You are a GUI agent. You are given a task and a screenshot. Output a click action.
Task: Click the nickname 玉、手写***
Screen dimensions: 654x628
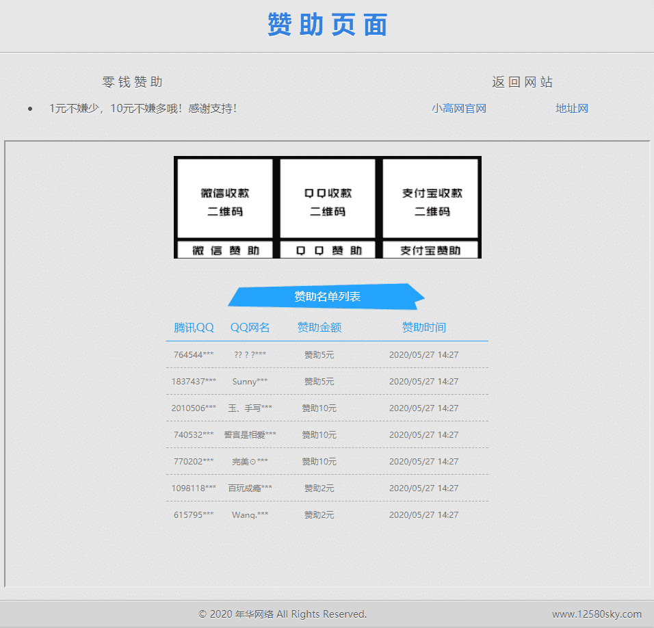tap(250, 408)
